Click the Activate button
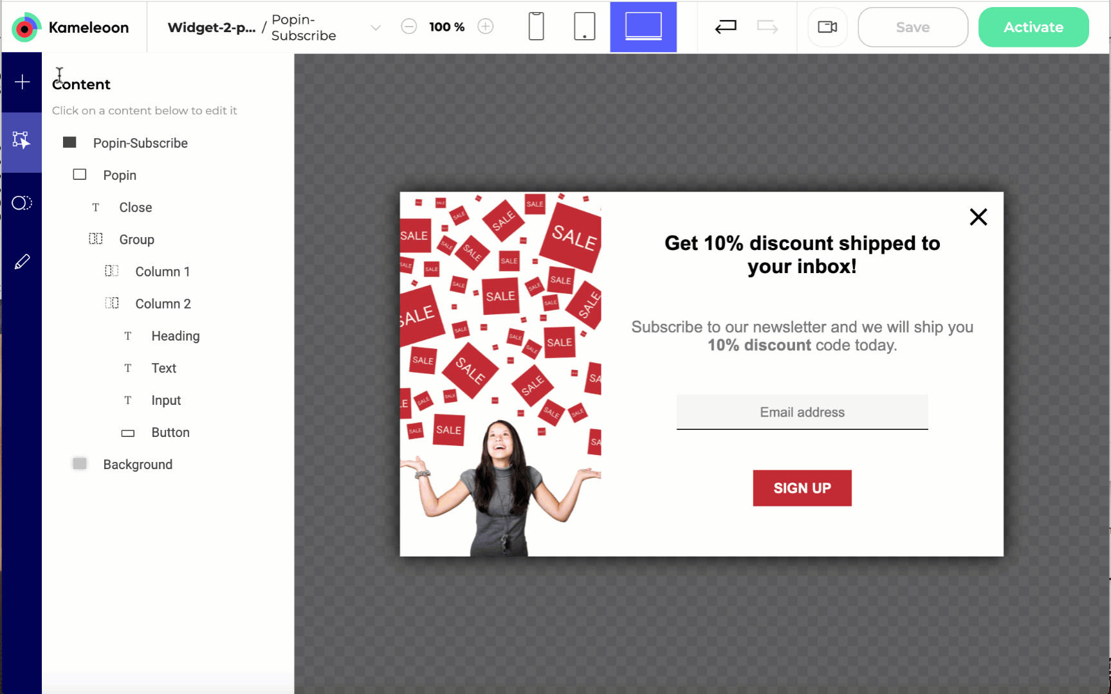1111x694 pixels. point(1033,27)
